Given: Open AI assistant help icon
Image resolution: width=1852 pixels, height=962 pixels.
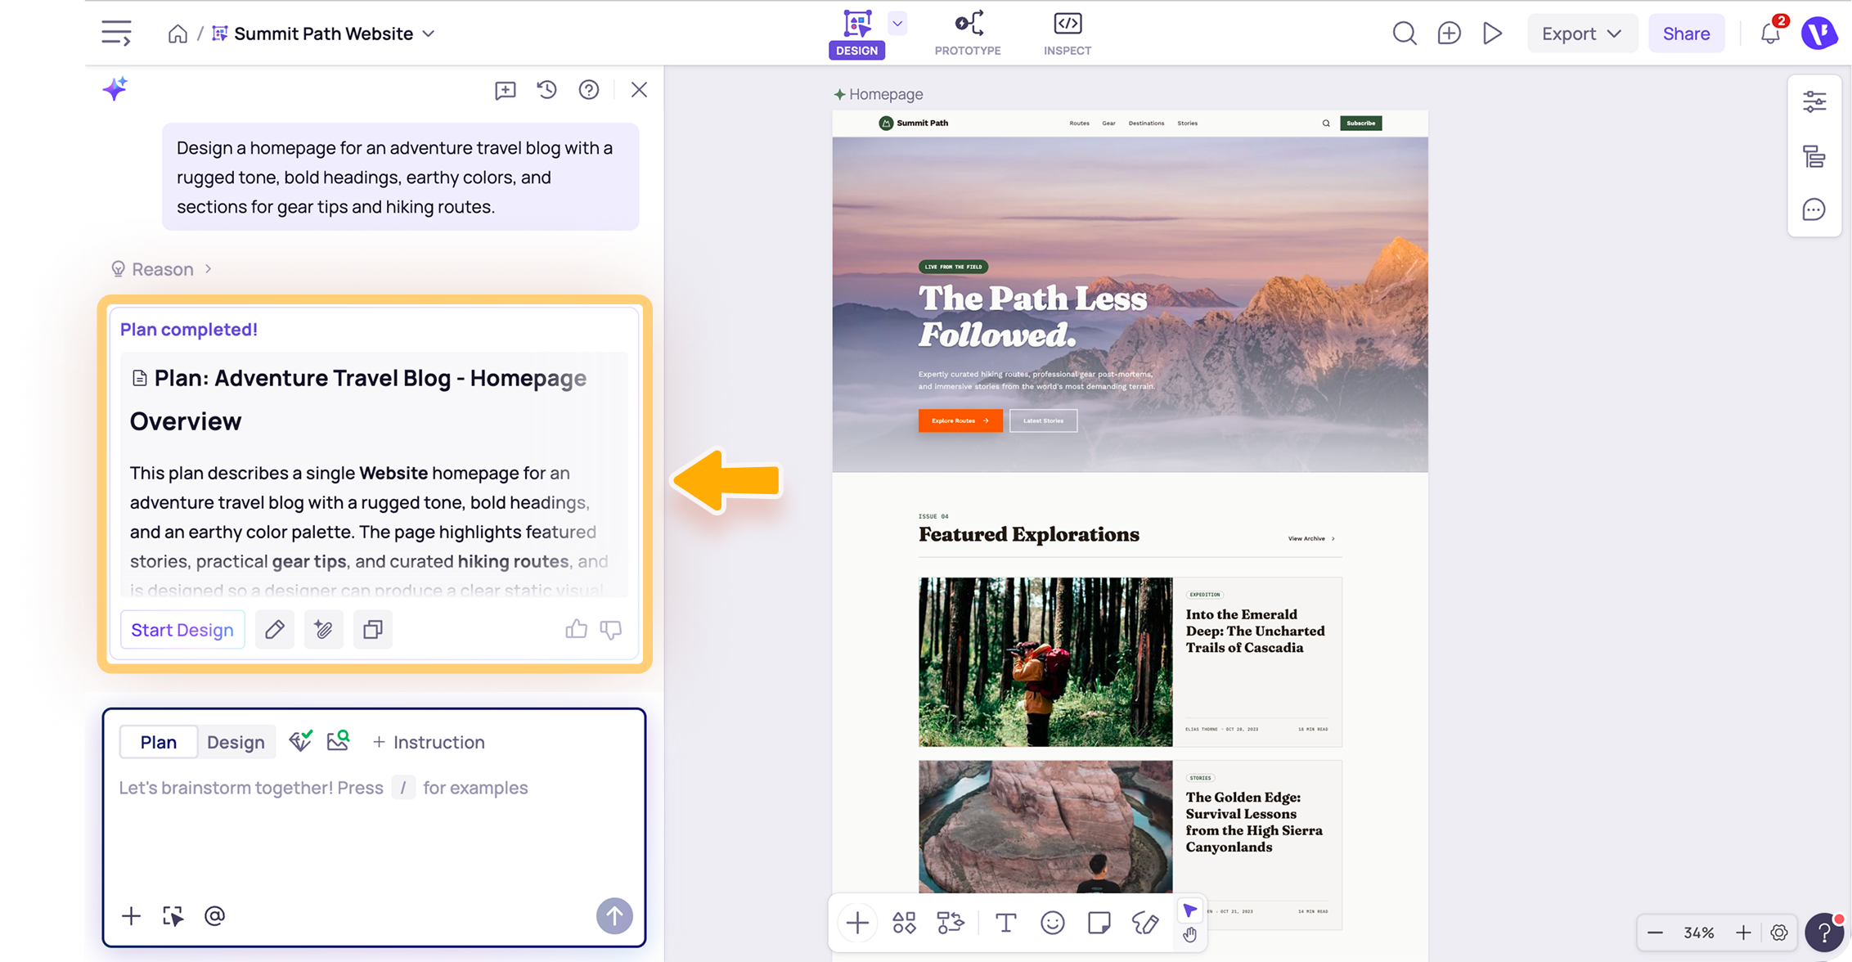Looking at the screenshot, I should [589, 90].
